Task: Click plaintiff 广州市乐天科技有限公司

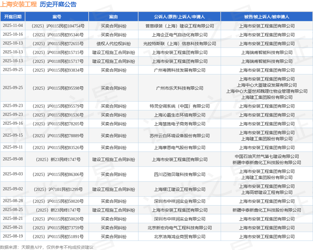Action: click(x=180, y=88)
